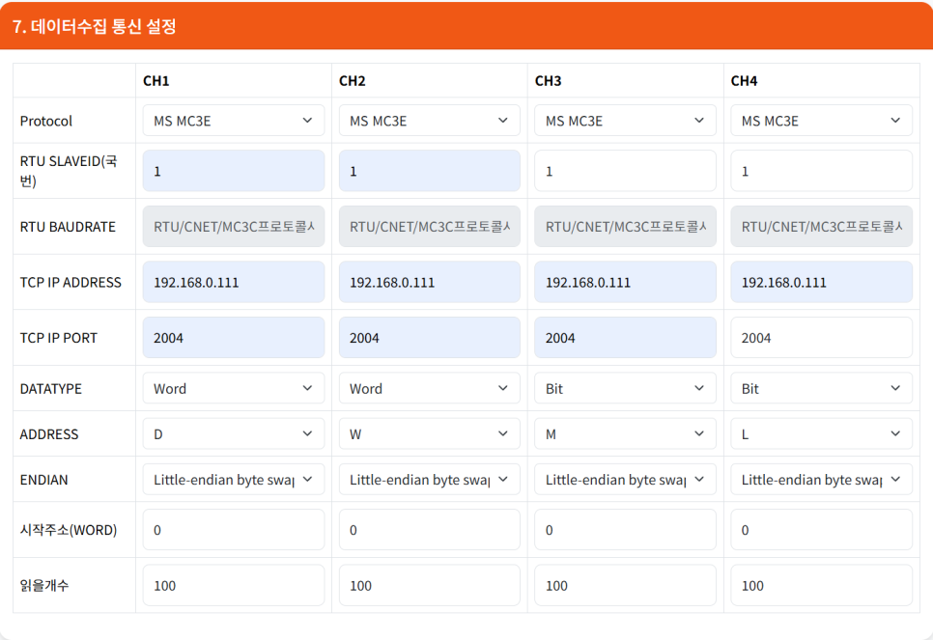Screen dimensions: 933x640
Task: Focus the CH1 TCP IP ADDRESS field
Action: coord(234,282)
